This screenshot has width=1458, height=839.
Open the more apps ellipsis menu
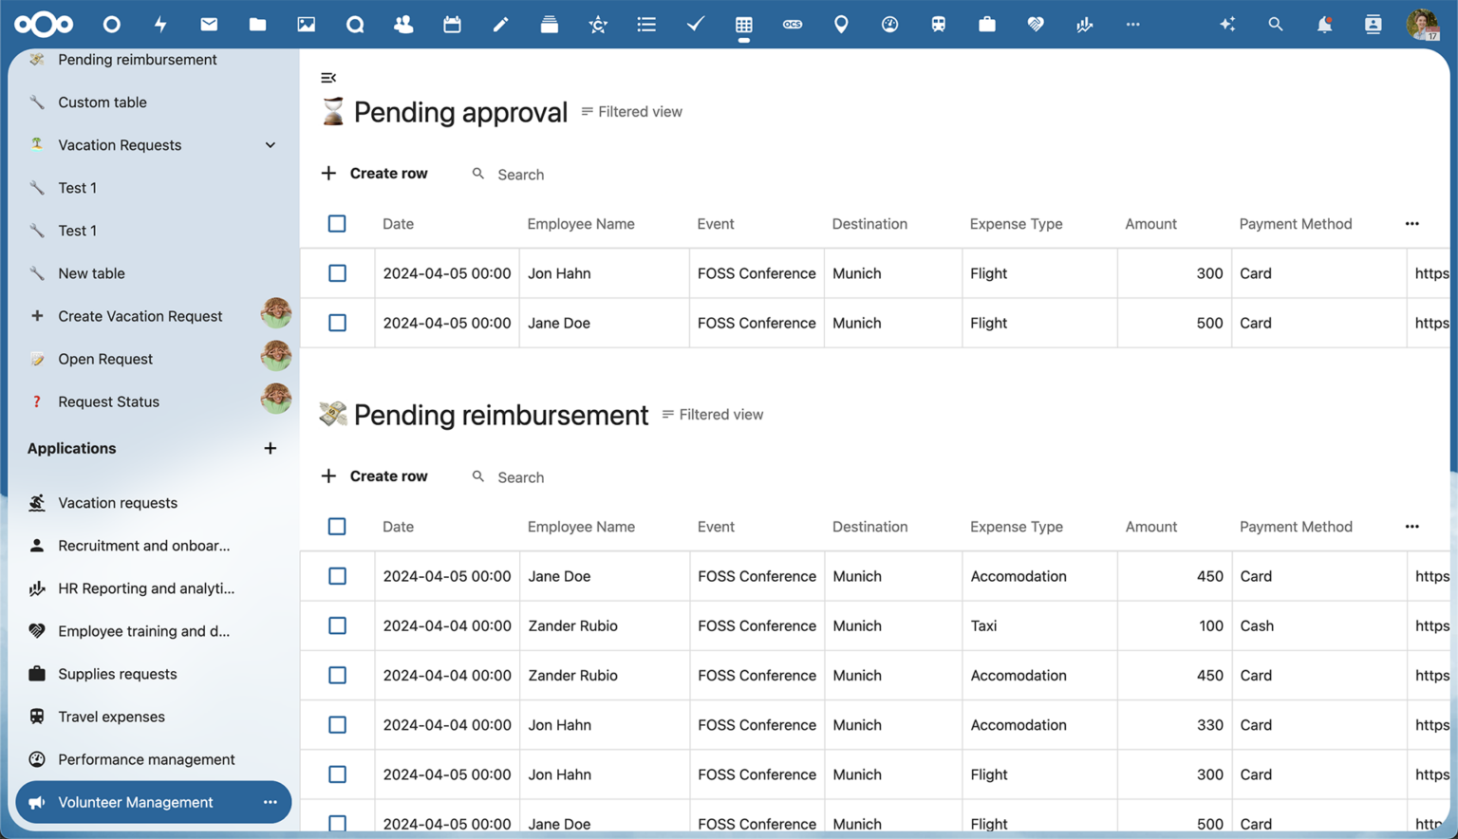point(1132,24)
